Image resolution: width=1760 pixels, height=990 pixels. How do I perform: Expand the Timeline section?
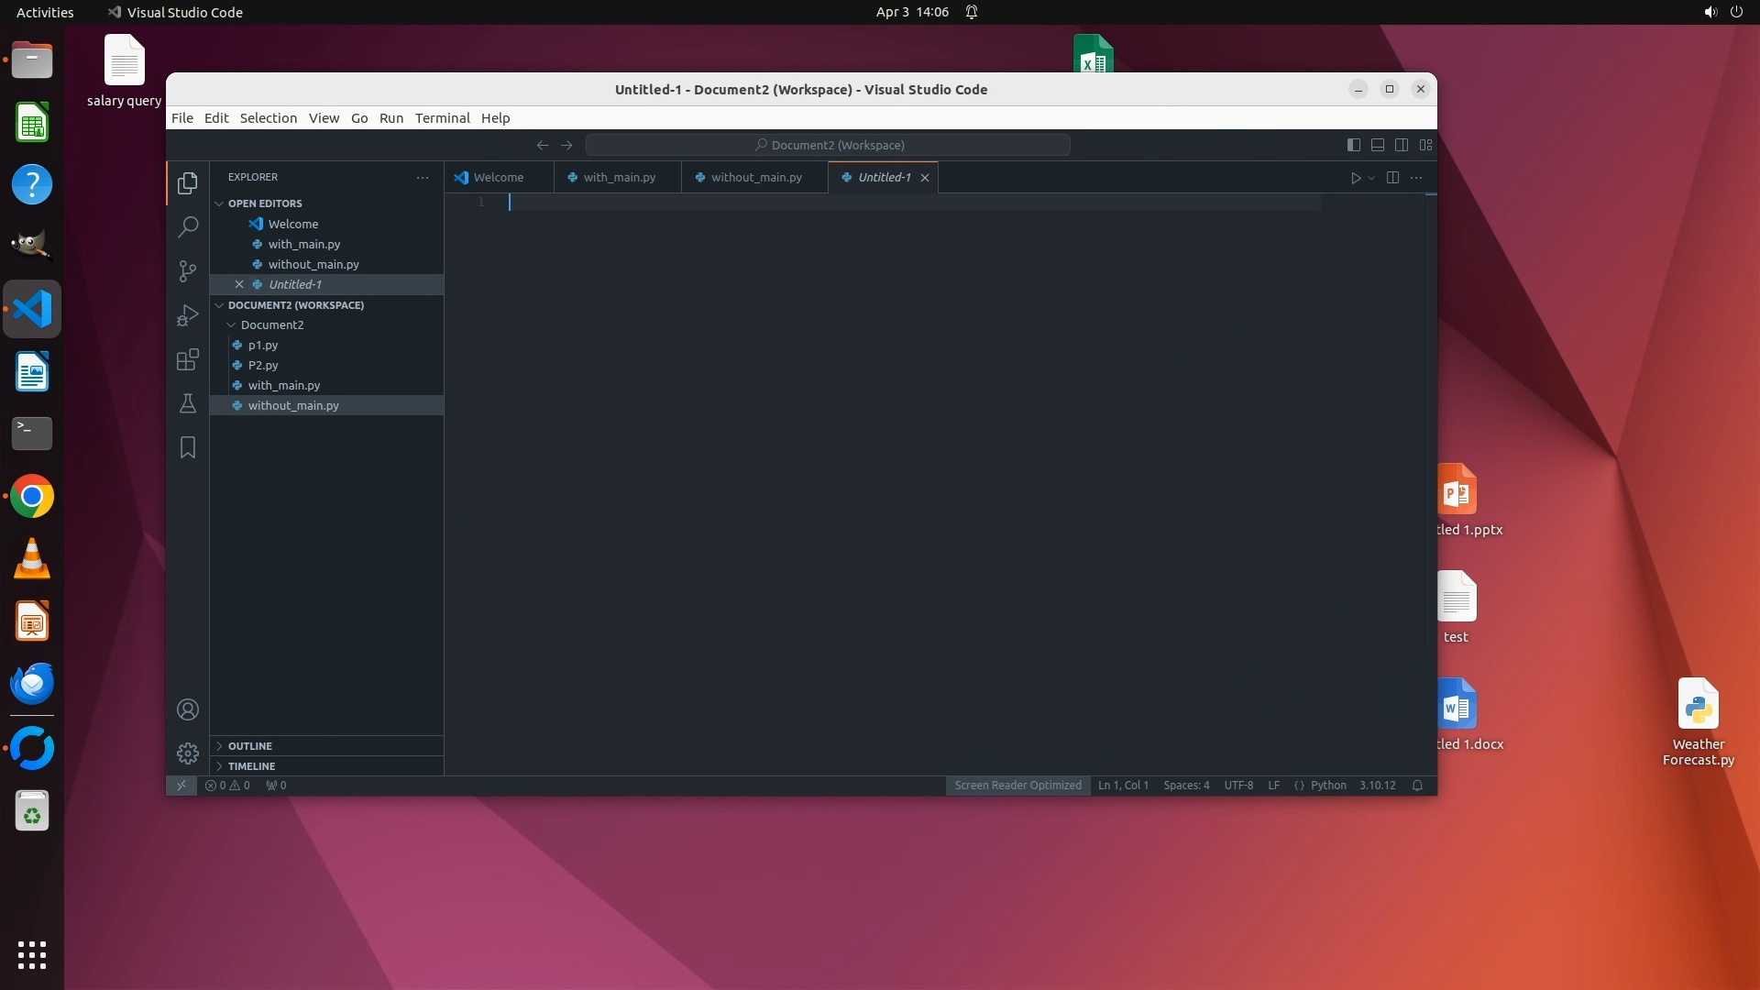tap(251, 766)
